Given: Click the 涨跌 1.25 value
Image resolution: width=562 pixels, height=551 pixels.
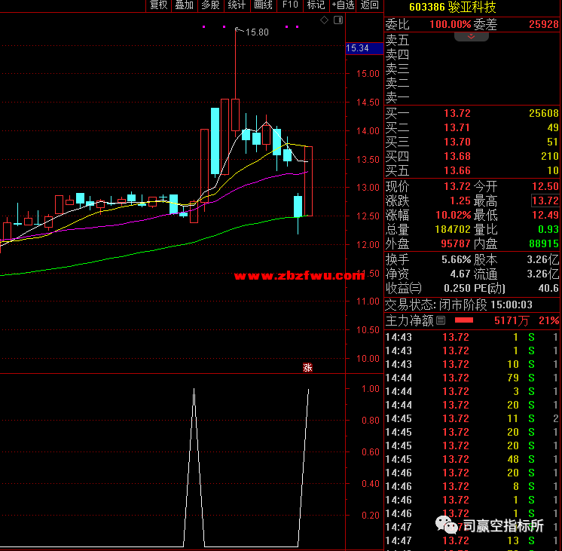Looking at the screenshot, I should coord(460,201).
